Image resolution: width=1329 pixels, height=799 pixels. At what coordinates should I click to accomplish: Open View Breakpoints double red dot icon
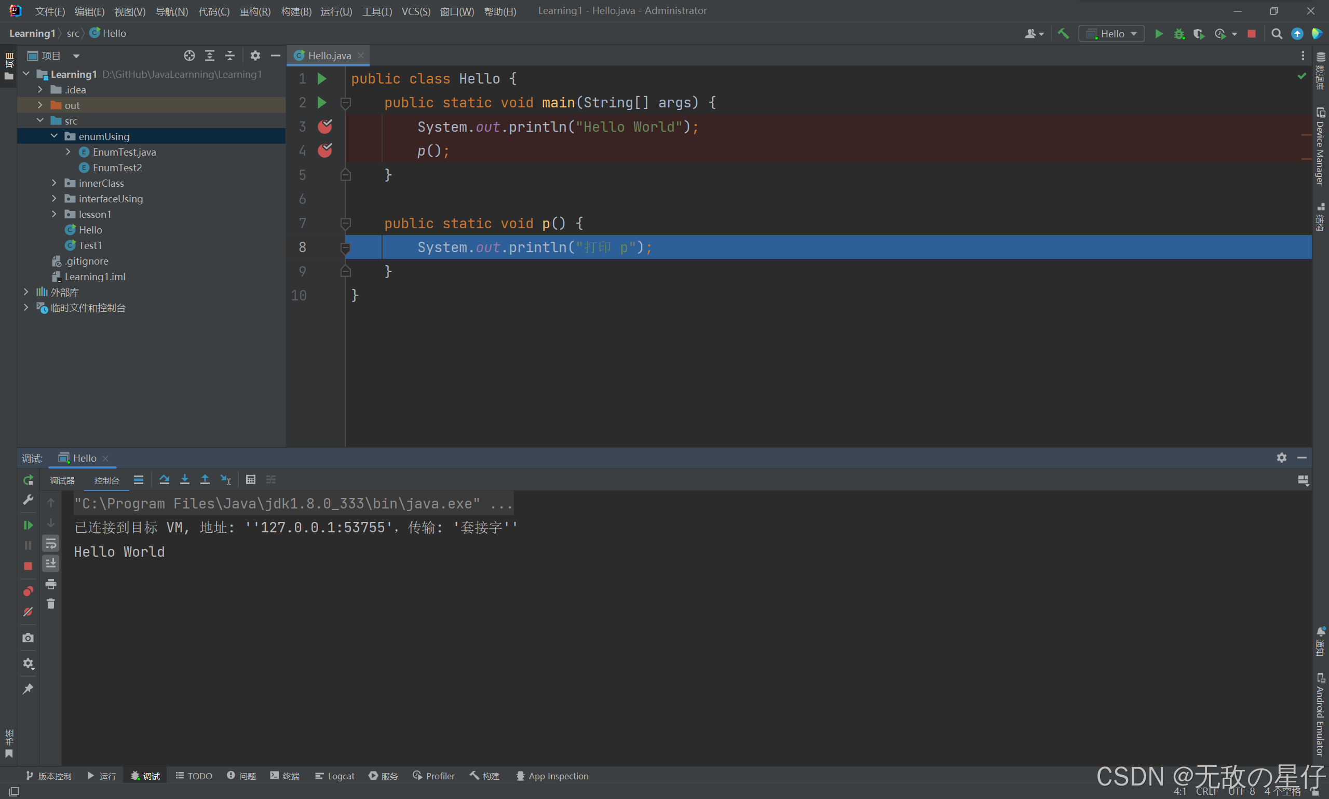click(28, 591)
